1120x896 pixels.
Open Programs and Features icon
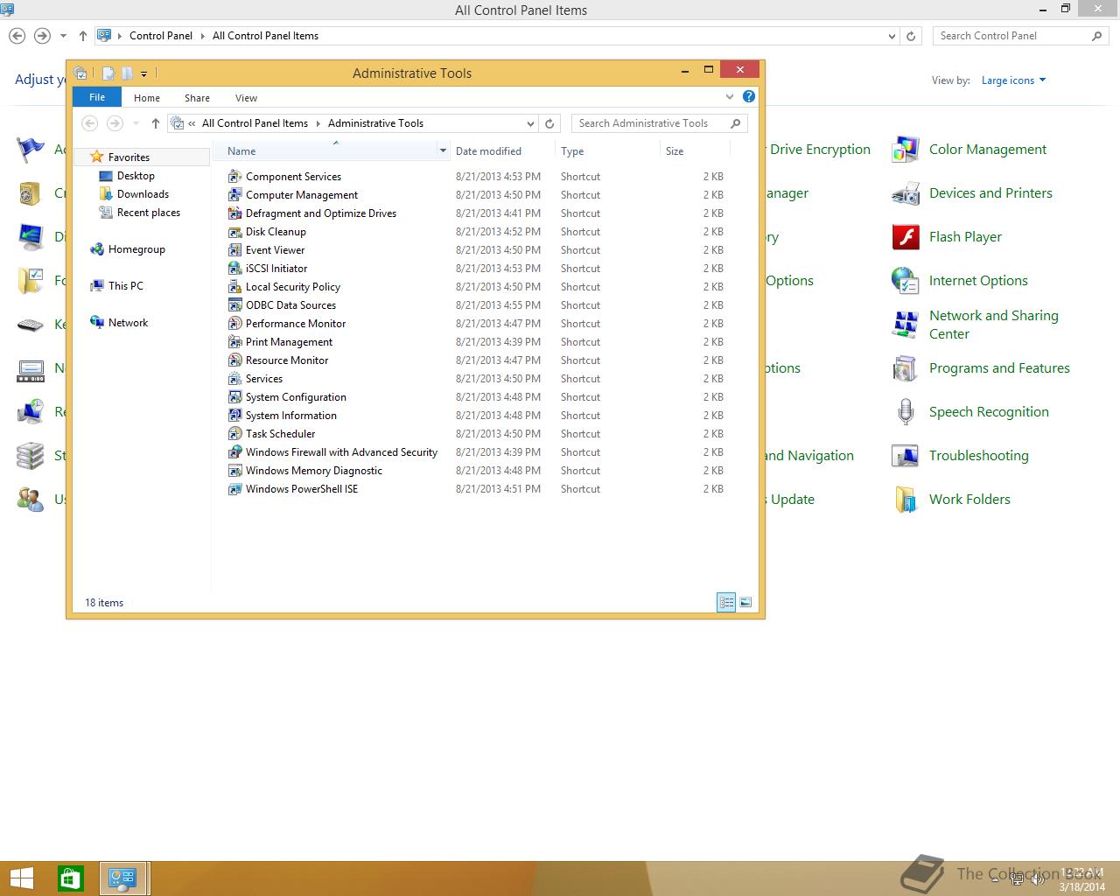[906, 368]
